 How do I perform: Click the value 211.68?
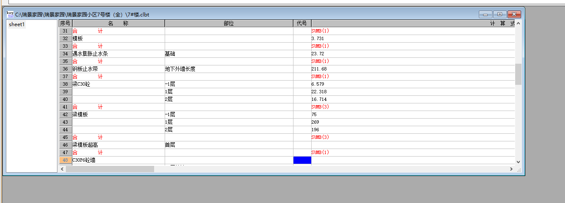click(x=319, y=69)
